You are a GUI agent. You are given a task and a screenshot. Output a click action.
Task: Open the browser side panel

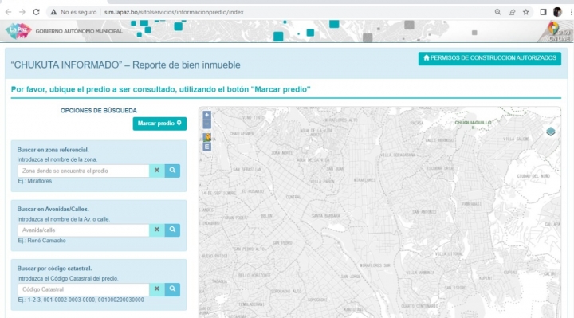tap(543, 12)
